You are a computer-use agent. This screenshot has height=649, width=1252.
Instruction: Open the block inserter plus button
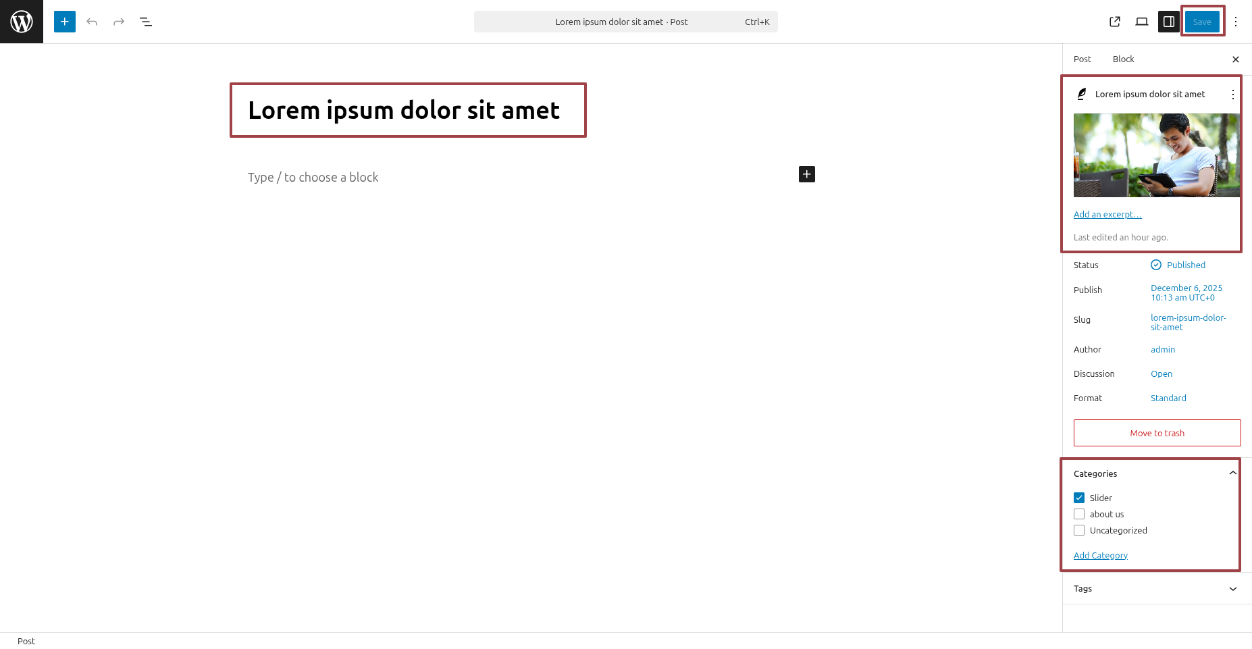click(65, 22)
